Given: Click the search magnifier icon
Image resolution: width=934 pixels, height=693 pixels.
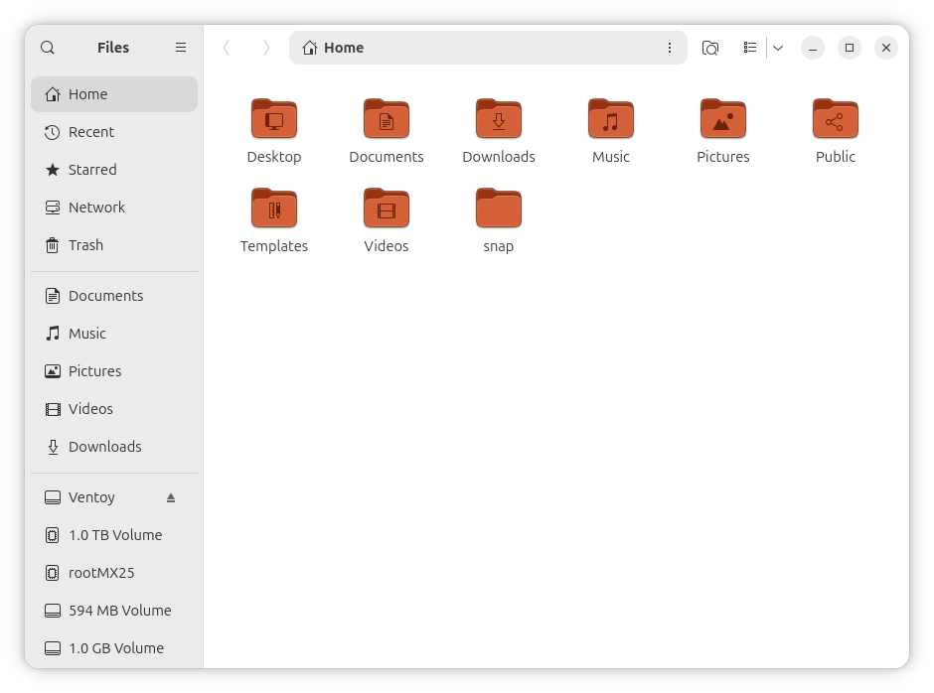Looking at the screenshot, I should pyautogui.click(x=48, y=48).
